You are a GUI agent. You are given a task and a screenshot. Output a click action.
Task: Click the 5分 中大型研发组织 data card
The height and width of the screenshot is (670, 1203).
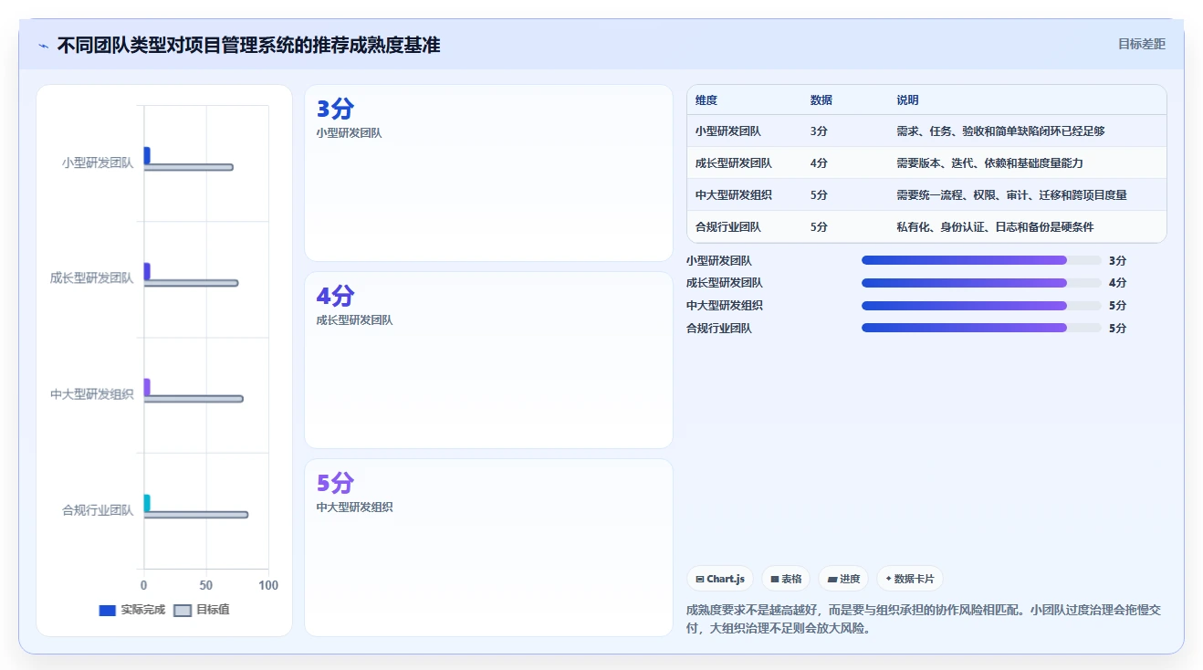click(x=488, y=547)
